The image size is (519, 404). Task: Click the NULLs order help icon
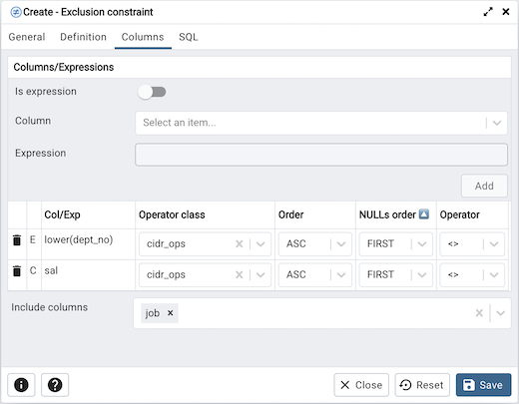pyautogui.click(x=424, y=214)
